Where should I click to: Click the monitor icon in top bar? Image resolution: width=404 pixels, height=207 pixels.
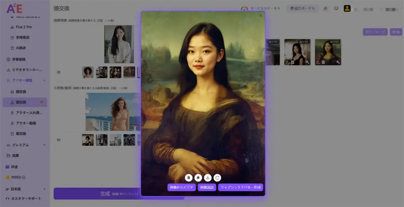pyautogui.click(x=336, y=8)
